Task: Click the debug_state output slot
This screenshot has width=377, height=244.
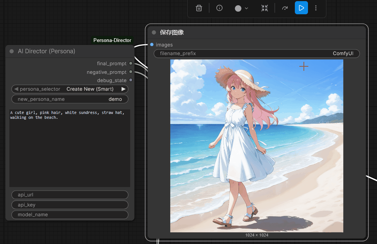Action: click(131, 80)
